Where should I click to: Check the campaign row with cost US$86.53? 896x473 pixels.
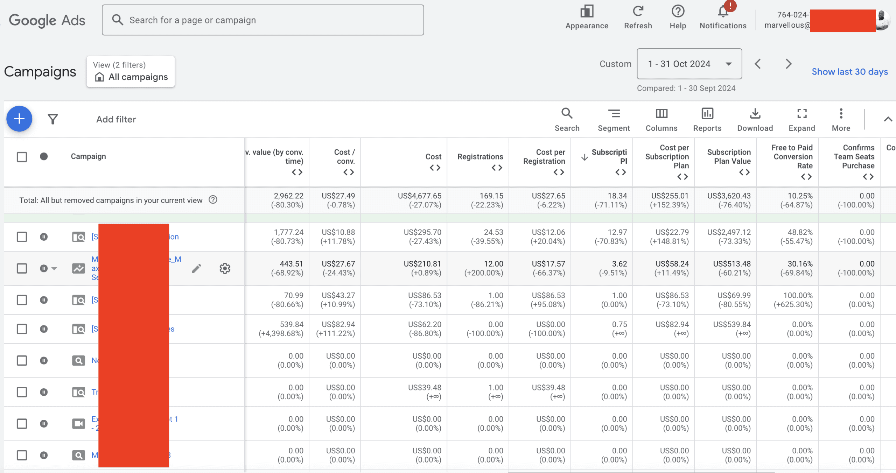[x=22, y=300]
